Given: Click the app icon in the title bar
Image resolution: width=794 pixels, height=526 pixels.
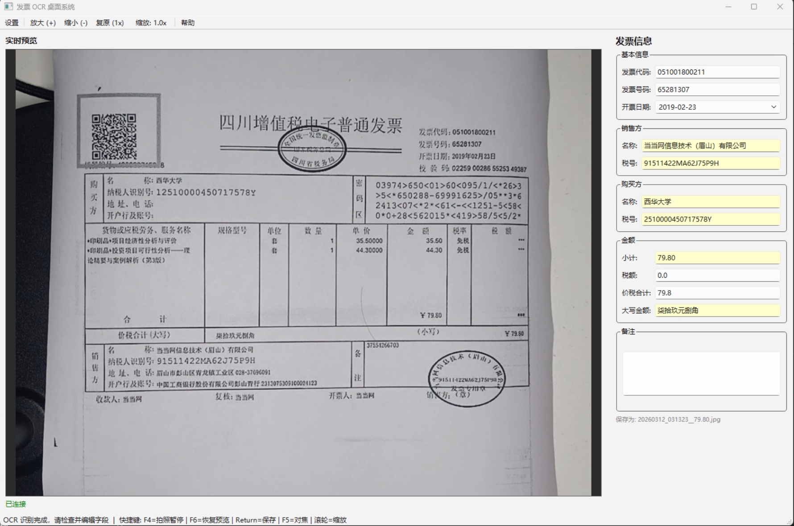Looking at the screenshot, I should (9, 7).
